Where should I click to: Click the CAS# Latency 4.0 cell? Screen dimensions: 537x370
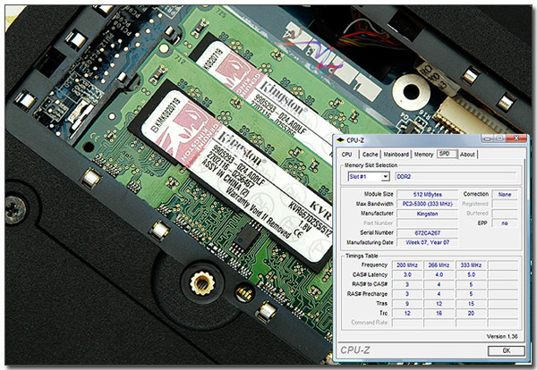(x=439, y=274)
